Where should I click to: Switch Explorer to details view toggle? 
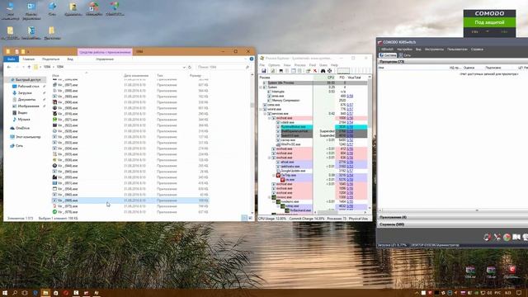244,218
